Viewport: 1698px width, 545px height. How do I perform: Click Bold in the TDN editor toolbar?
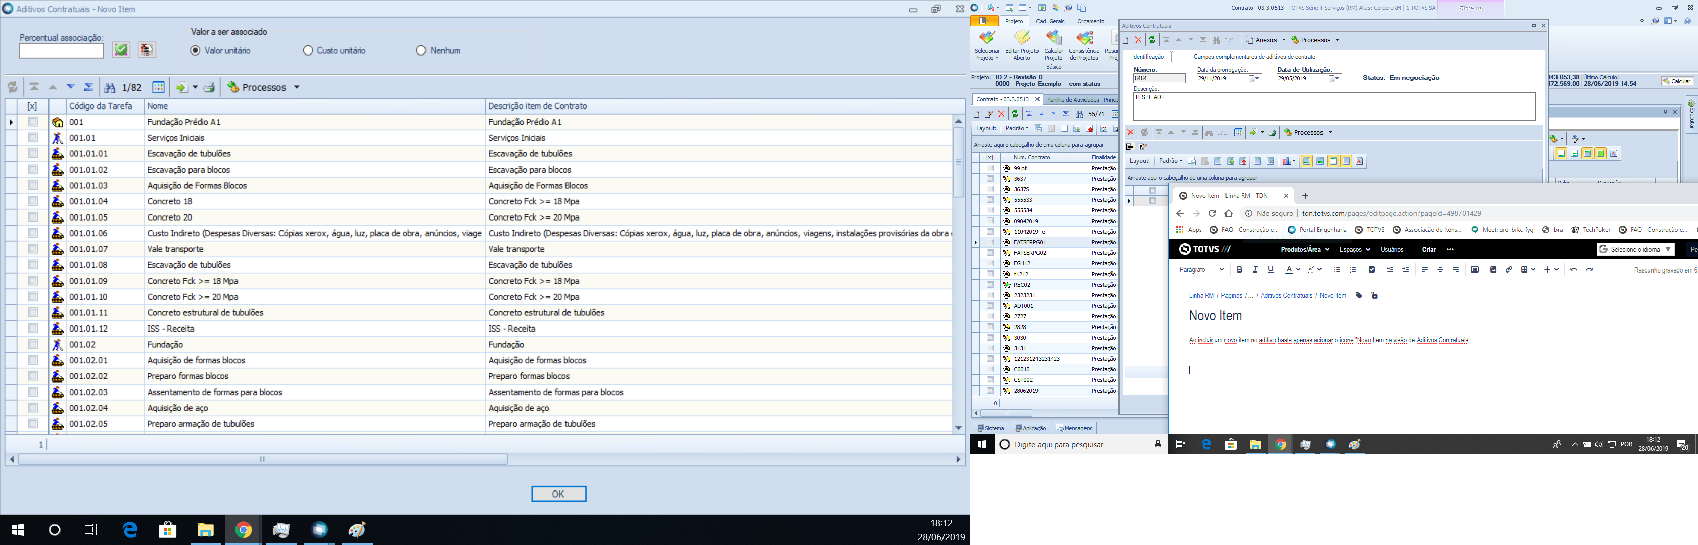tap(1239, 270)
